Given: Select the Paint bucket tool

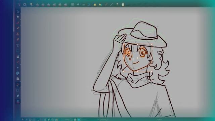Looking at the screenshot, I should (18, 56).
